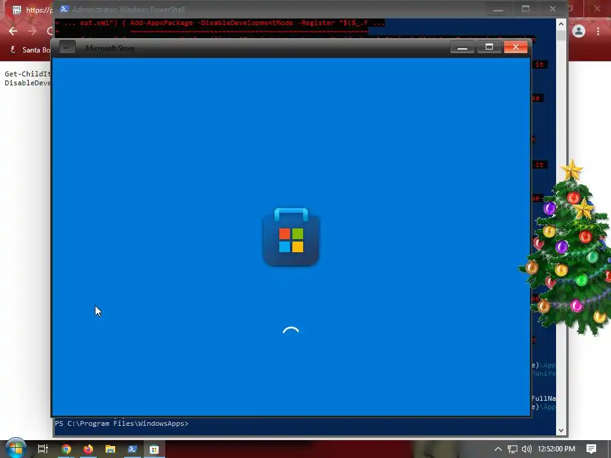Show hidden system tray icons
The width and height of the screenshot is (611, 458).
(x=498, y=449)
